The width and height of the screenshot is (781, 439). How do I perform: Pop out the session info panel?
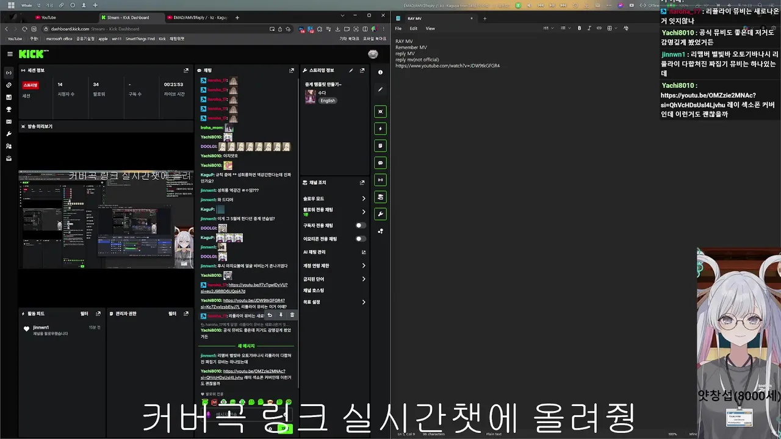coord(186,70)
